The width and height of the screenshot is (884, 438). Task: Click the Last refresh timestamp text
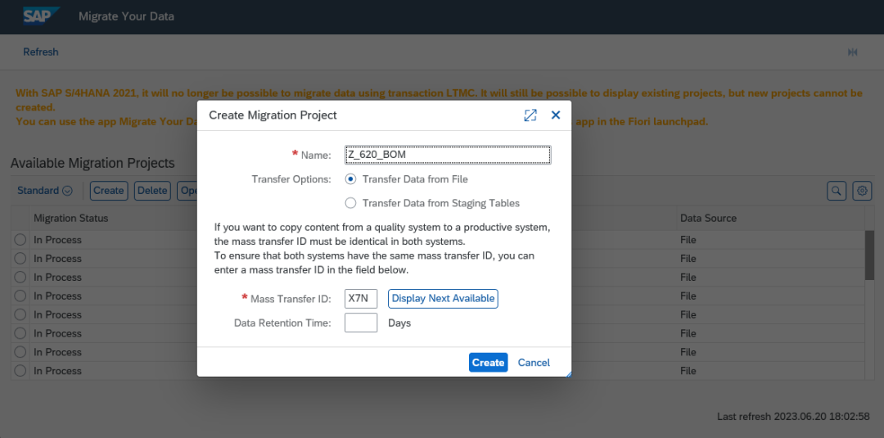pyautogui.click(x=793, y=417)
